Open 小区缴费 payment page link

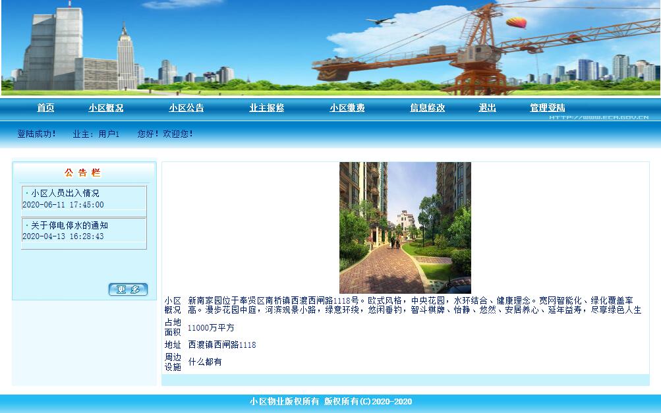[x=347, y=108]
